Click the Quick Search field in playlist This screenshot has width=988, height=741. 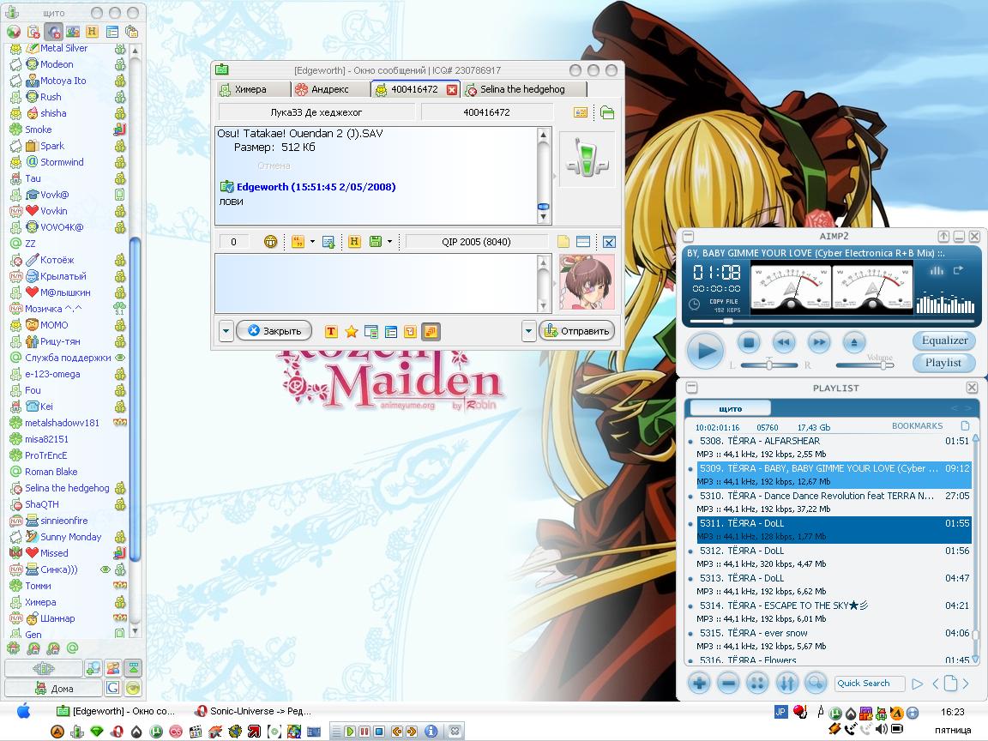point(870,683)
